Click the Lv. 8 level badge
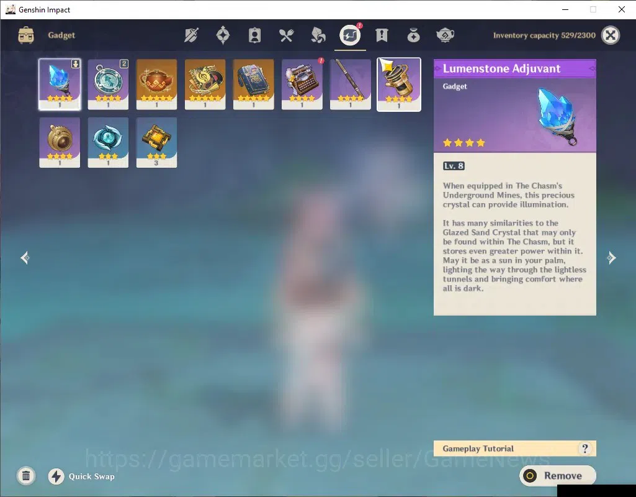This screenshot has width=636, height=497. coord(454,166)
